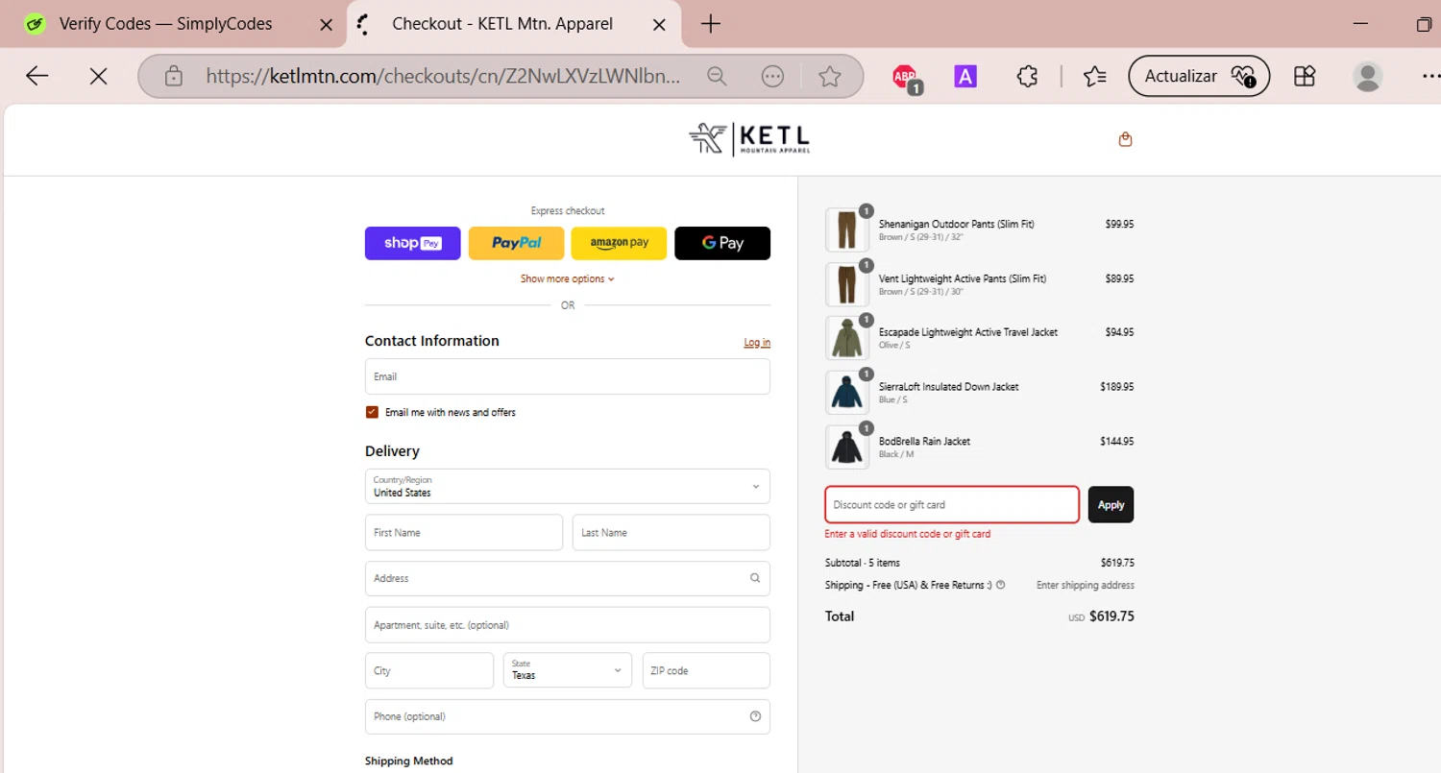1441x773 pixels.
Task: Focus the Email input field
Action: [567, 376]
